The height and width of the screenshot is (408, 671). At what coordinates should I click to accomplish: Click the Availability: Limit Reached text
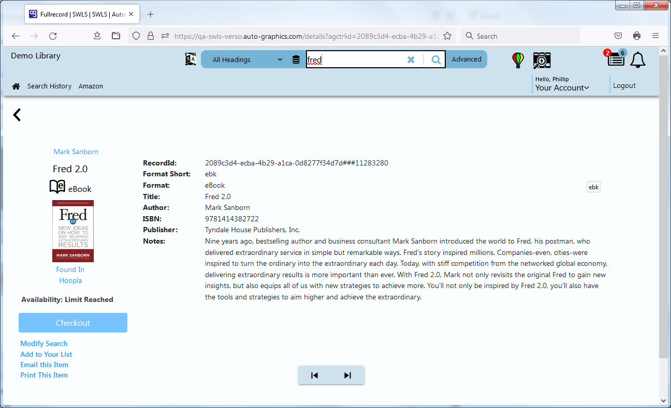coord(67,299)
